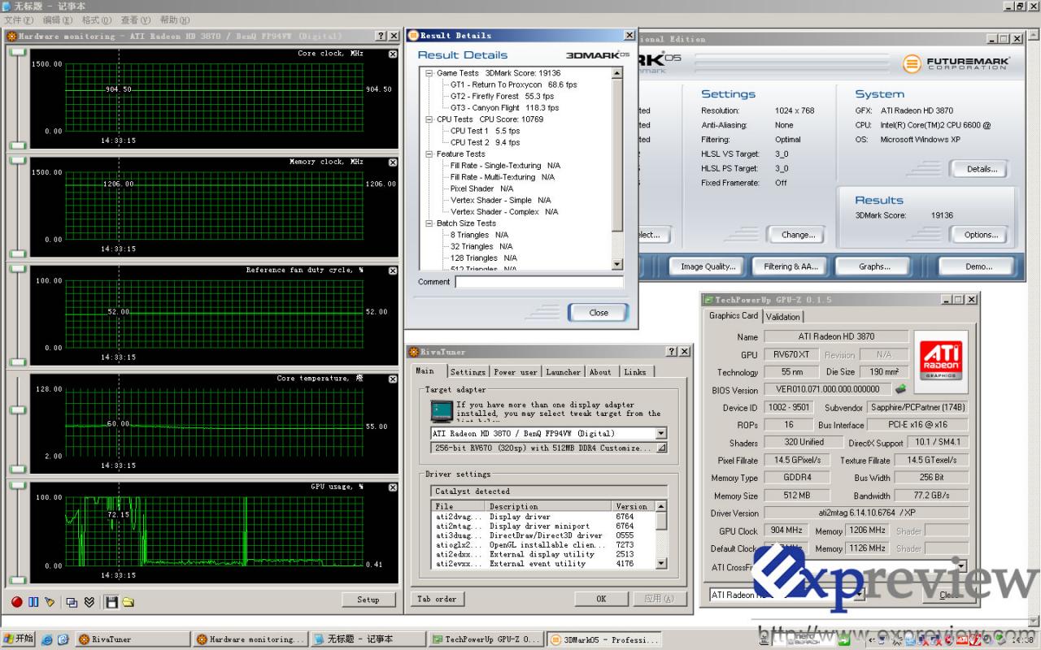Pause hardware monitoring with the blue pause icon
This screenshot has width=1041, height=650.
coord(33,602)
